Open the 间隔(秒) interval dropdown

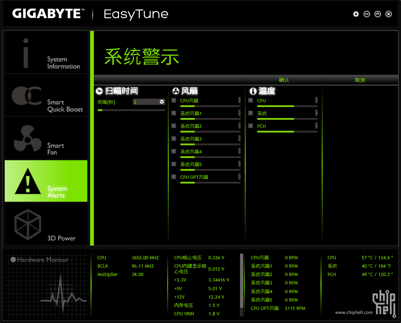[x=149, y=102]
